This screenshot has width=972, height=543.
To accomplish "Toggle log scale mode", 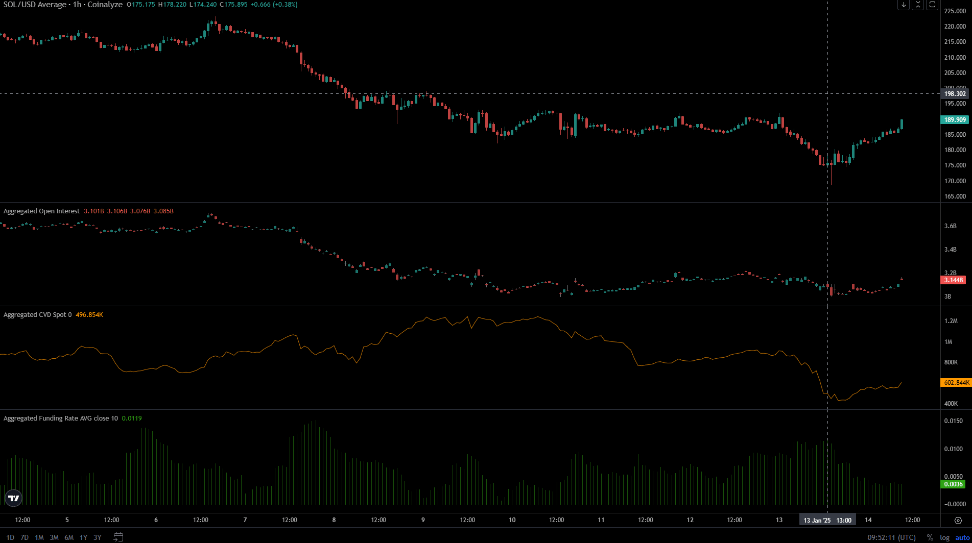I will 944,537.
